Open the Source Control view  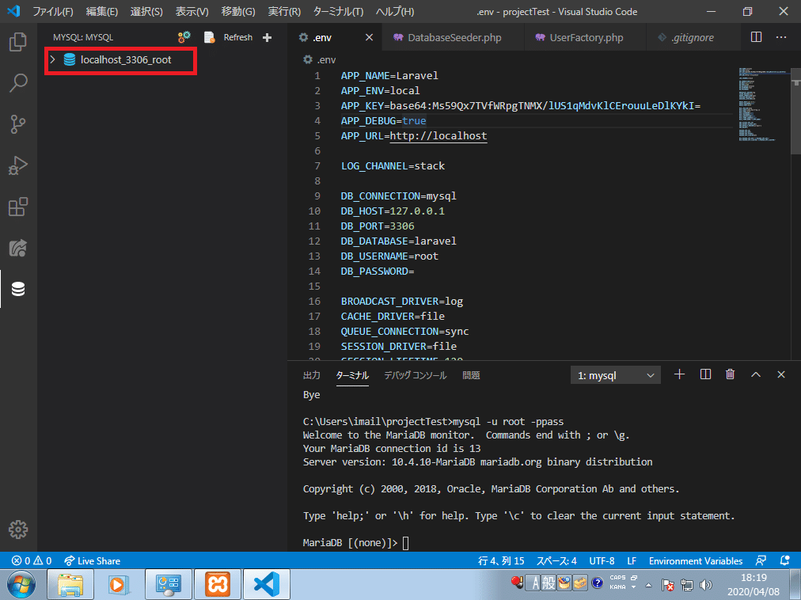(18, 124)
